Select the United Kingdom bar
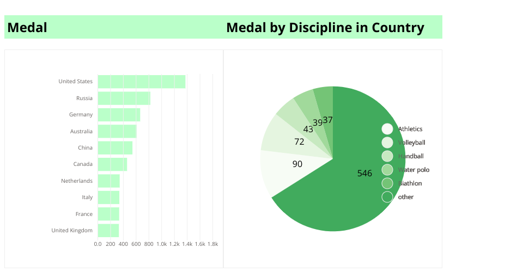Screen dimensions: 523x272 coord(108,231)
